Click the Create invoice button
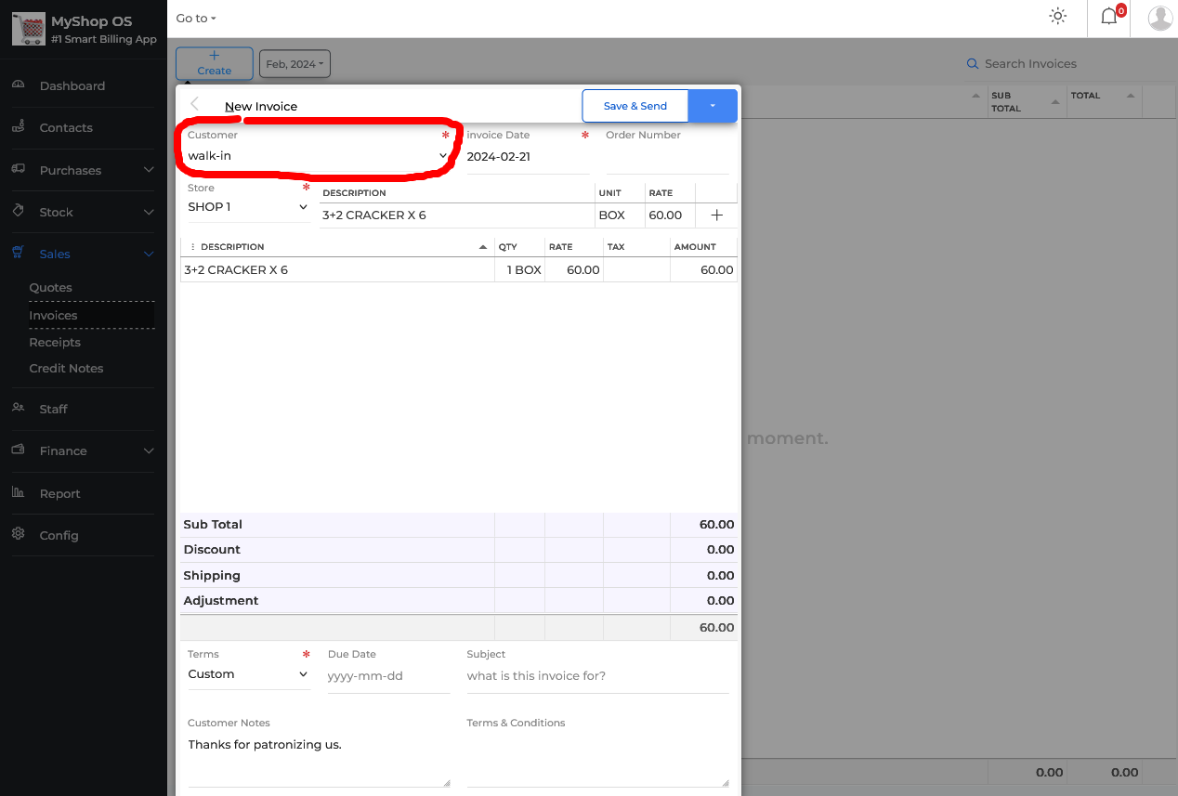The height and width of the screenshot is (796, 1178). [x=214, y=63]
